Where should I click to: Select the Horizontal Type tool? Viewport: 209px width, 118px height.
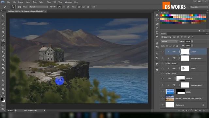pos(3,77)
